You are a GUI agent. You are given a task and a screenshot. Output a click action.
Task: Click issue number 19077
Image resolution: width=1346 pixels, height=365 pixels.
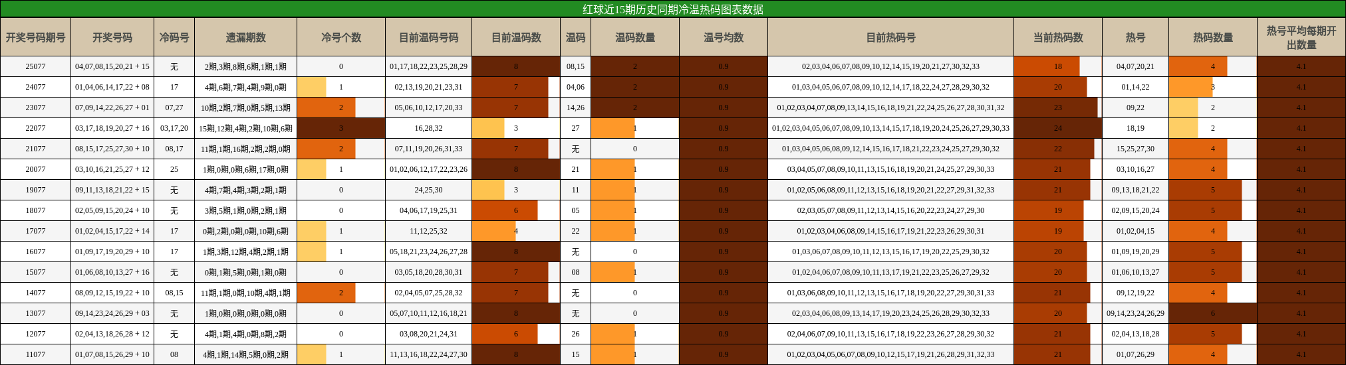pos(35,190)
